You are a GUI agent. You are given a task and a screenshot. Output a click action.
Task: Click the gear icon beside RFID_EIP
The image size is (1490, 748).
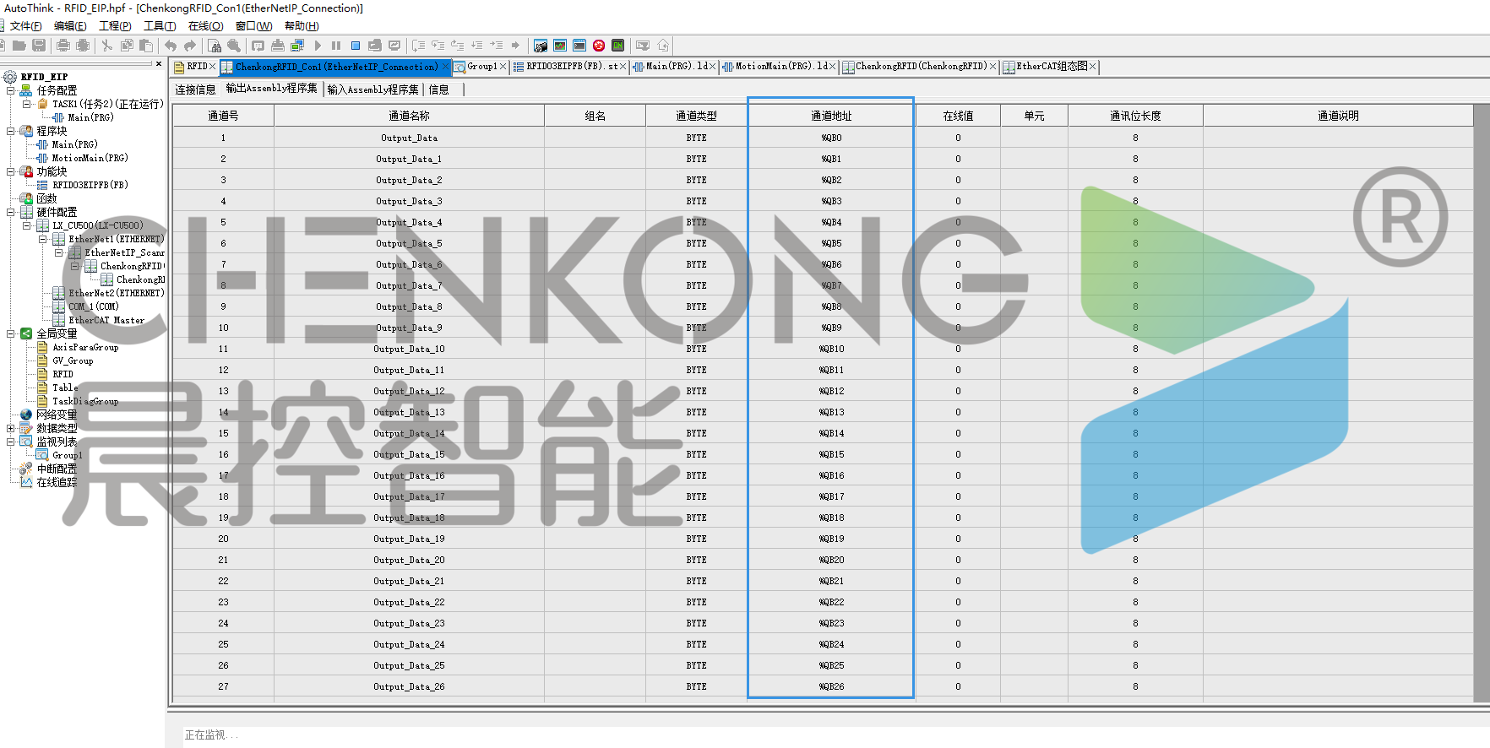[11, 77]
